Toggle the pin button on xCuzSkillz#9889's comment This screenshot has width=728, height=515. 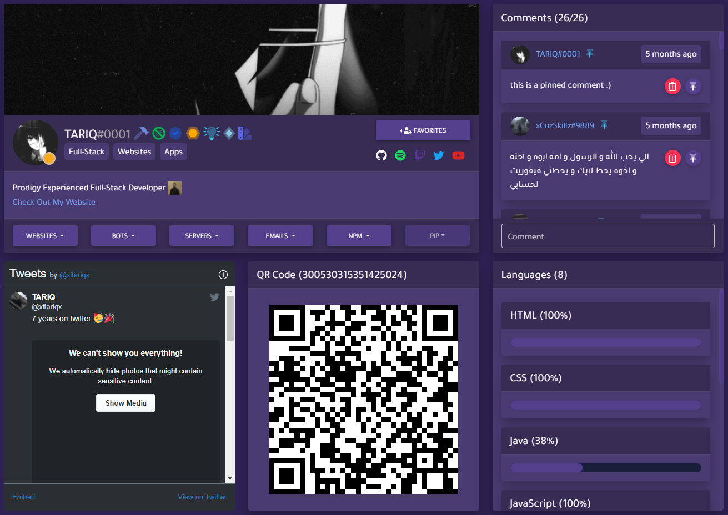point(693,158)
